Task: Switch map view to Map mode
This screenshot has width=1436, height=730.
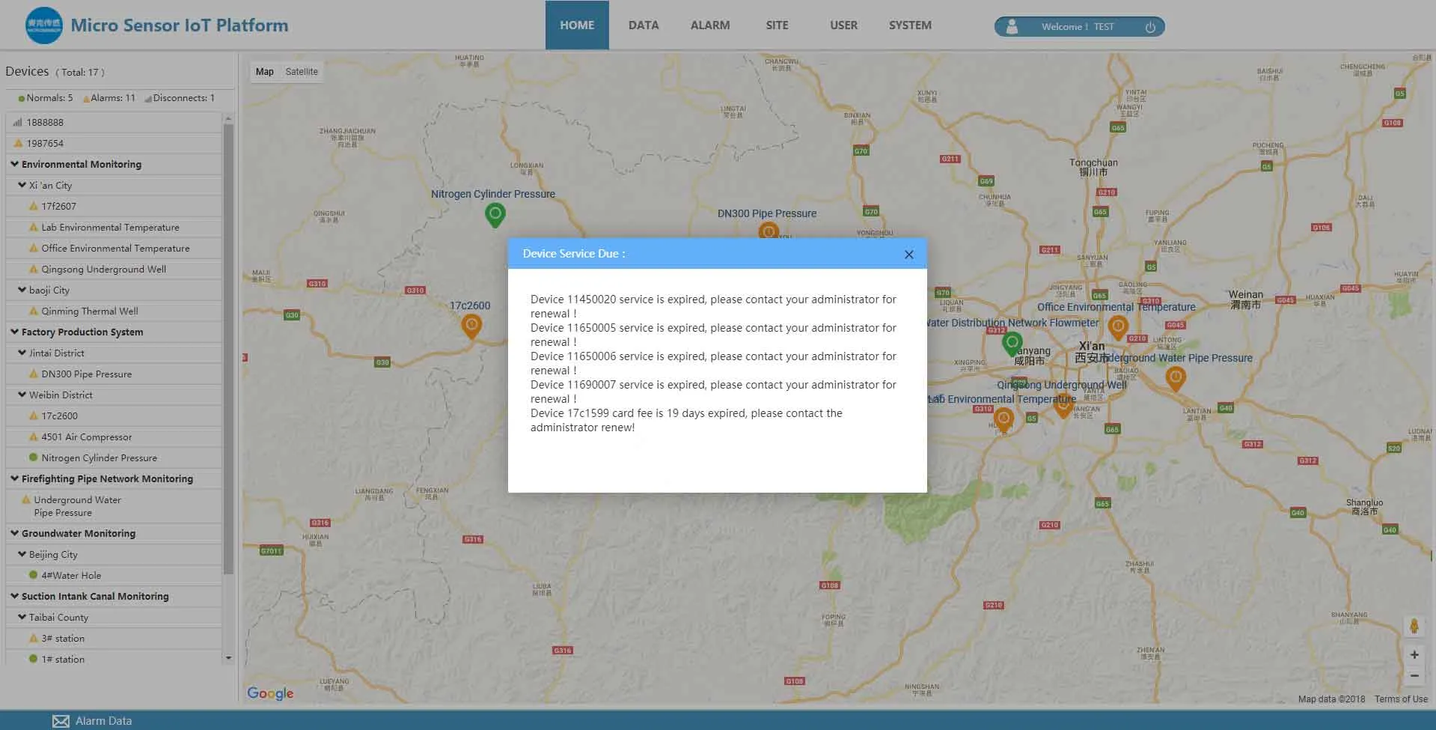Action: click(264, 72)
